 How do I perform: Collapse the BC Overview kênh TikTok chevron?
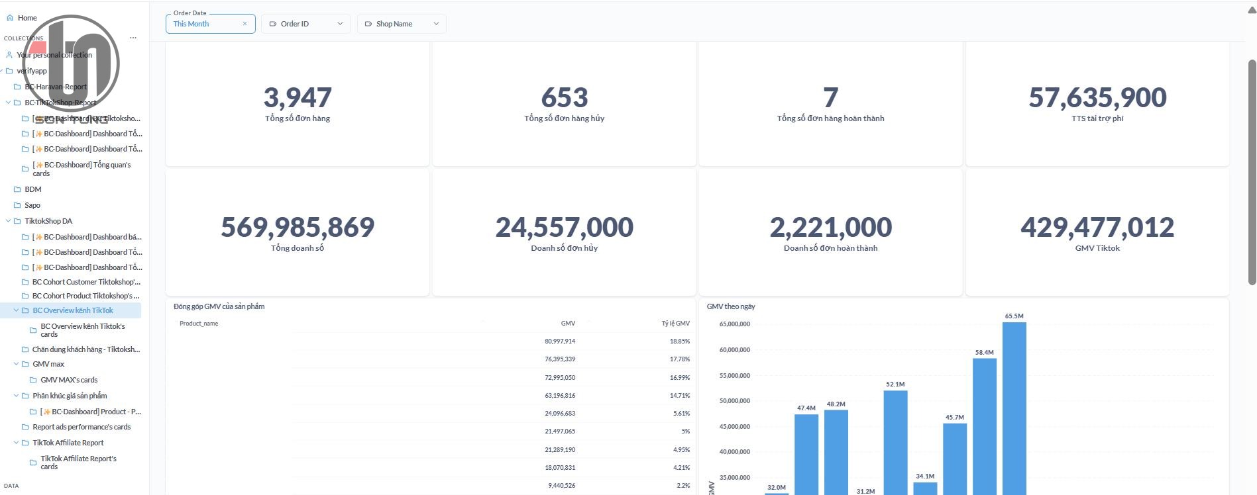click(16, 310)
